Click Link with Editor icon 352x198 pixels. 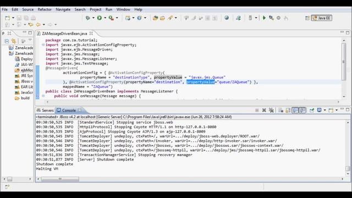14,41
